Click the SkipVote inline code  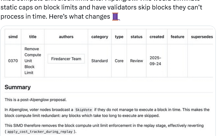coord(84,110)
